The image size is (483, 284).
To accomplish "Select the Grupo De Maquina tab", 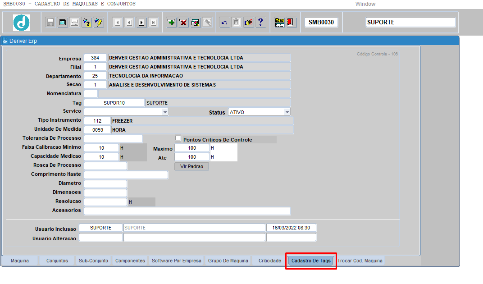I will [x=228, y=261].
